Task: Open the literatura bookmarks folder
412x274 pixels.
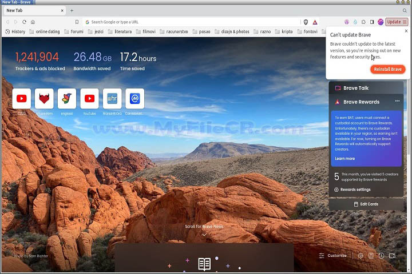Action: [x=120, y=31]
